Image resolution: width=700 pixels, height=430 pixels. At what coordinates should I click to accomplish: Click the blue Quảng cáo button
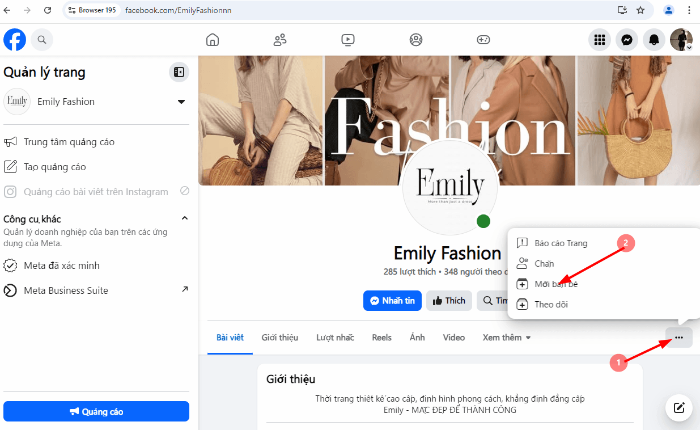pyautogui.click(x=96, y=411)
